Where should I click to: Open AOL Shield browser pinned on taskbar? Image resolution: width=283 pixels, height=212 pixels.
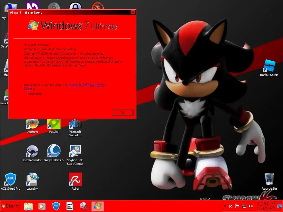click(x=56, y=206)
